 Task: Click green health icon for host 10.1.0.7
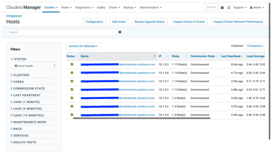[x=72, y=81]
